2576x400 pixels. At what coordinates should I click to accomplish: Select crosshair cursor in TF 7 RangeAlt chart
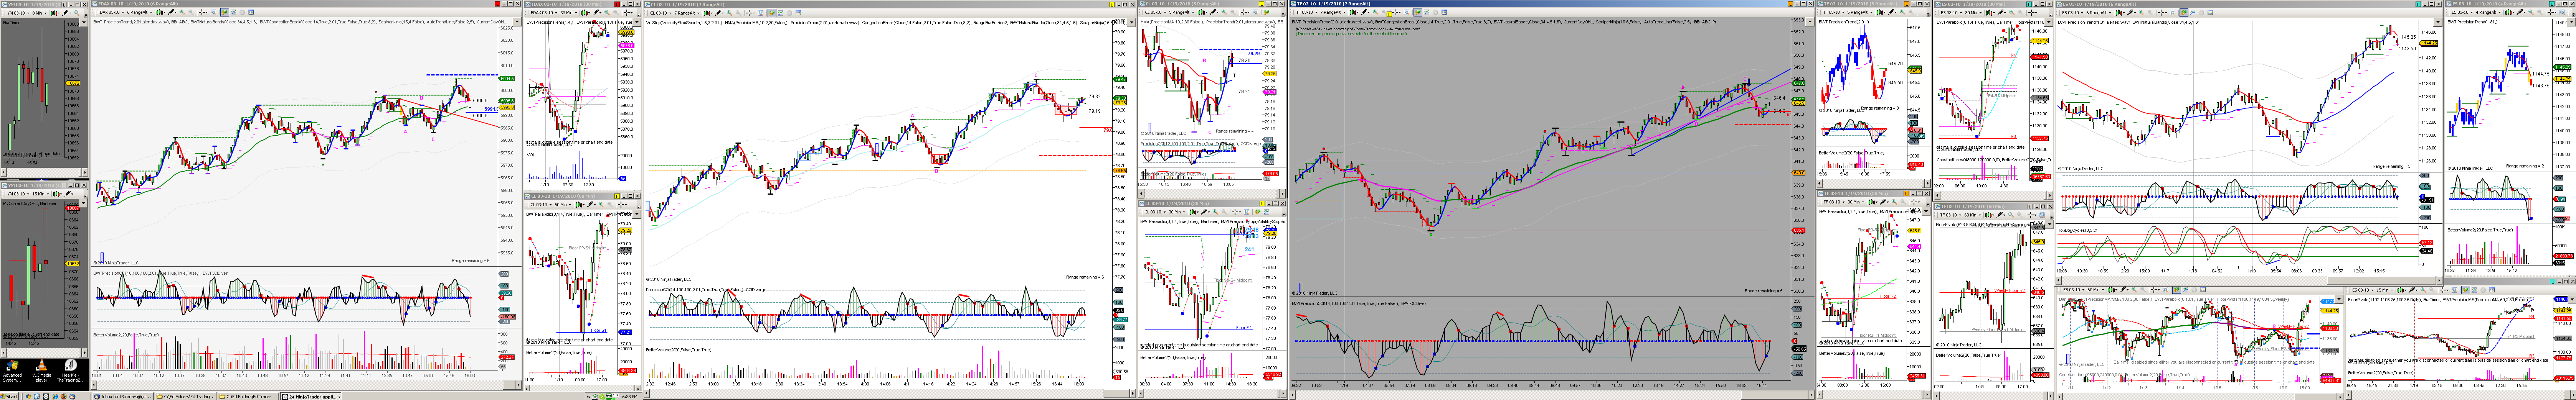[x=1396, y=12]
